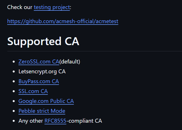
Task: Click the bullet beside BuyPass.com CA
Action: point(14,81)
